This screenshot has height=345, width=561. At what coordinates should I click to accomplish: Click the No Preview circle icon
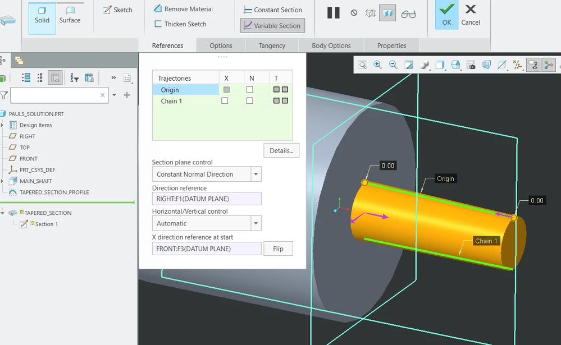pyautogui.click(x=354, y=13)
